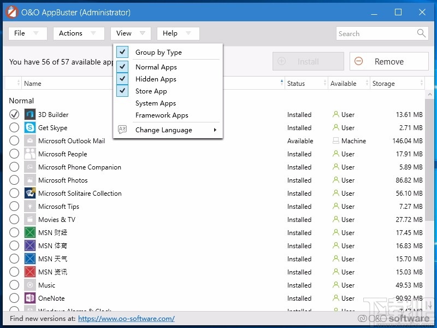Open the File menu dropdown
This screenshot has width=437, height=328.
tap(27, 33)
